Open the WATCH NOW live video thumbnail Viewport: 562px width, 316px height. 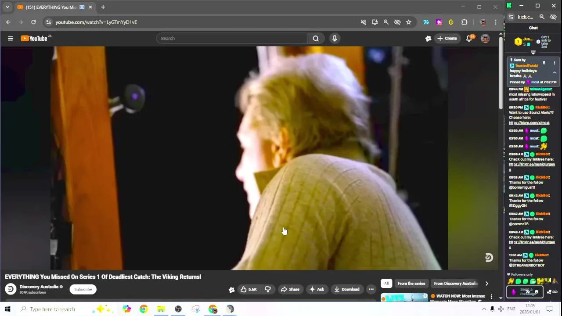[x=404, y=298]
